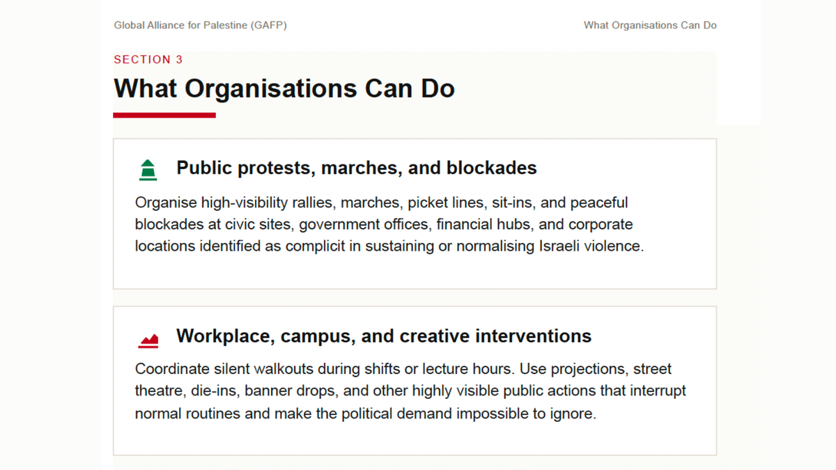Image resolution: width=836 pixels, height=470 pixels.
Task: Click the 'Workplace, campus, and creative interventions' heading
Action: (384, 336)
